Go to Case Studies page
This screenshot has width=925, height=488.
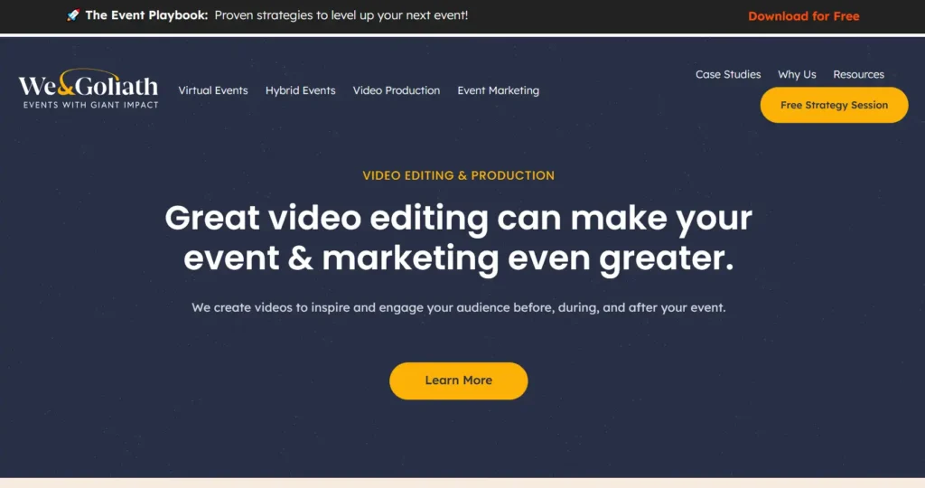[x=728, y=74]
